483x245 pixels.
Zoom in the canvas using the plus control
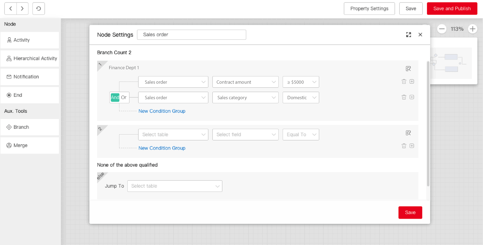point(473,29)
